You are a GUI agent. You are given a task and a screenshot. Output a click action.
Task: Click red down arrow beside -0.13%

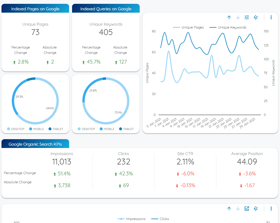coord(177,186)
